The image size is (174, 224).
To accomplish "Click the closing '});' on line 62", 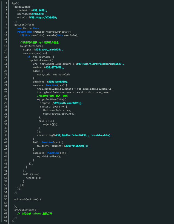I will pyautogui.click(x=13, y=221).
